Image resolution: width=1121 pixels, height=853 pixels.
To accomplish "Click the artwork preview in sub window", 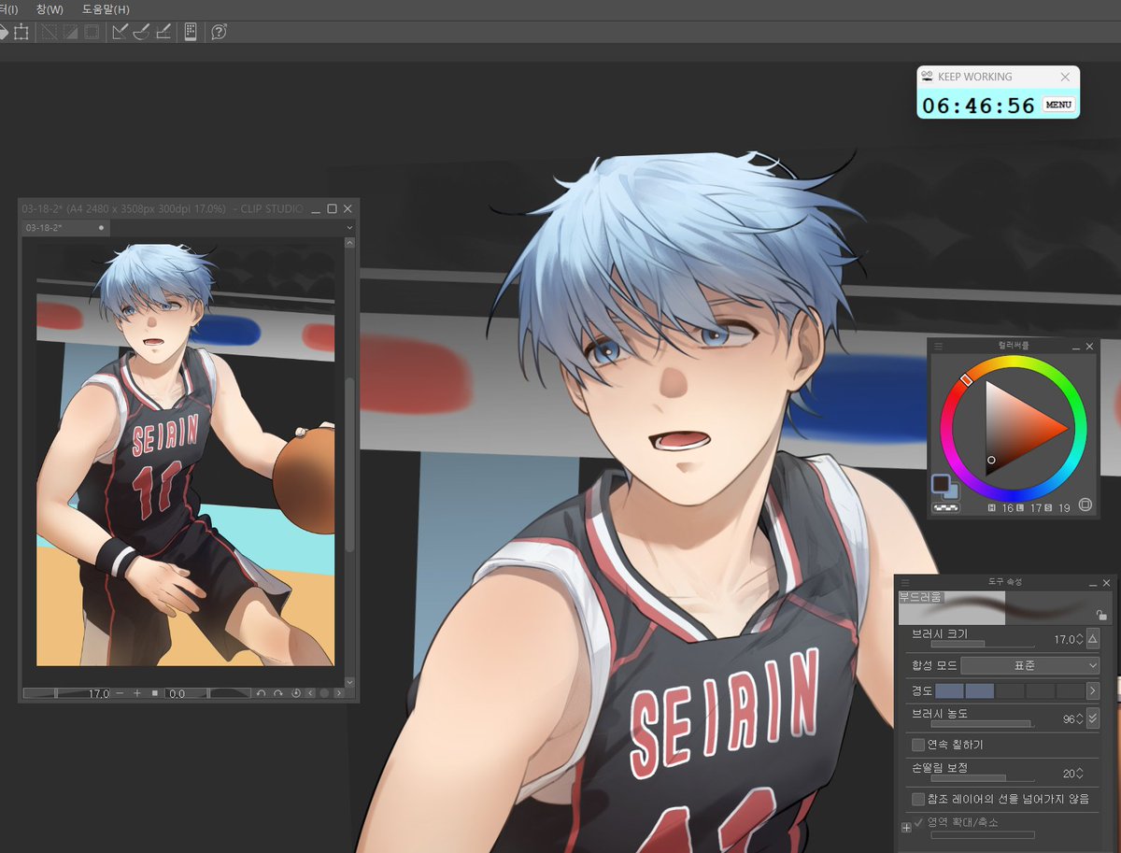I will pos(185,455).
